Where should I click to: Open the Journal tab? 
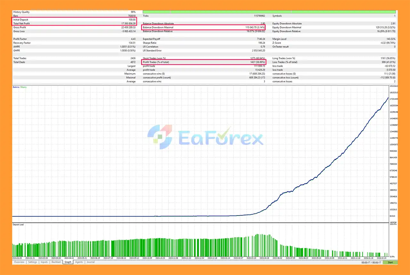pyautogui.click(x=90, y=262)
